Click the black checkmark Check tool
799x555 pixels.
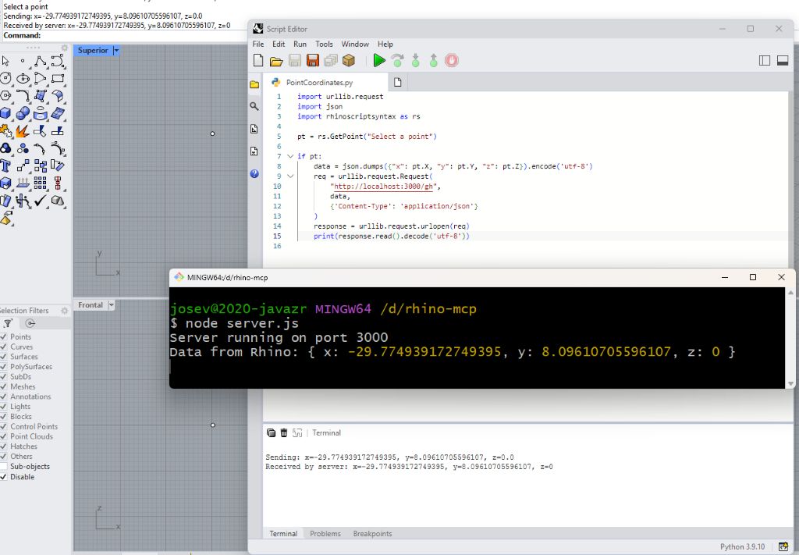41,201
